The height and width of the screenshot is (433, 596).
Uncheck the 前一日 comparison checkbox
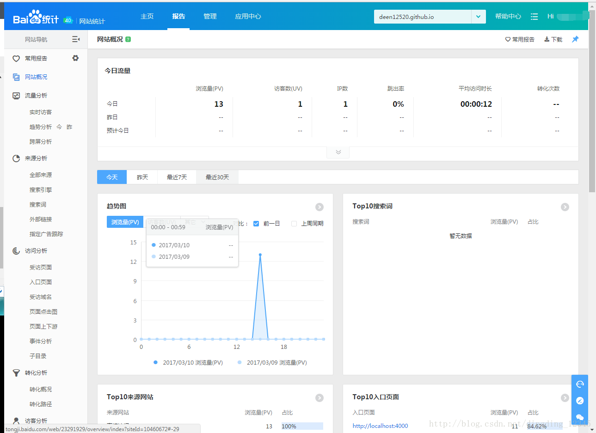[256, 224]
